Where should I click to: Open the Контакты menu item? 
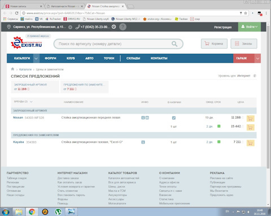pos(159,58)
